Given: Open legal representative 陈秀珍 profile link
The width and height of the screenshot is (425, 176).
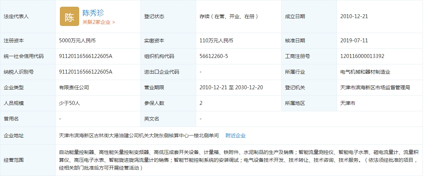Looking at the screenshot, I should point(93,13).
